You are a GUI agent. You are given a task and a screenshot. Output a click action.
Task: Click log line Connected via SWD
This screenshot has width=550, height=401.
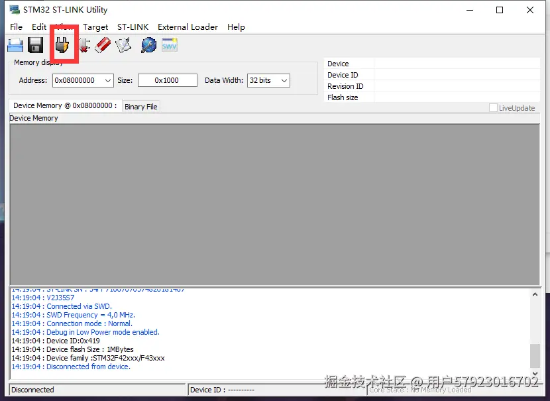[x=62, y=306]
